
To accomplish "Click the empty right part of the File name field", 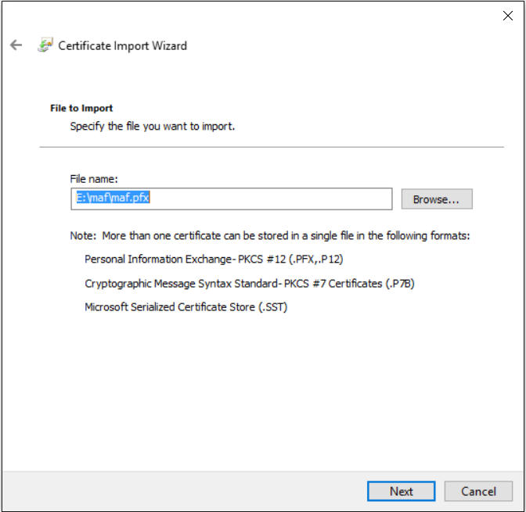I will (x=297, y=199).
